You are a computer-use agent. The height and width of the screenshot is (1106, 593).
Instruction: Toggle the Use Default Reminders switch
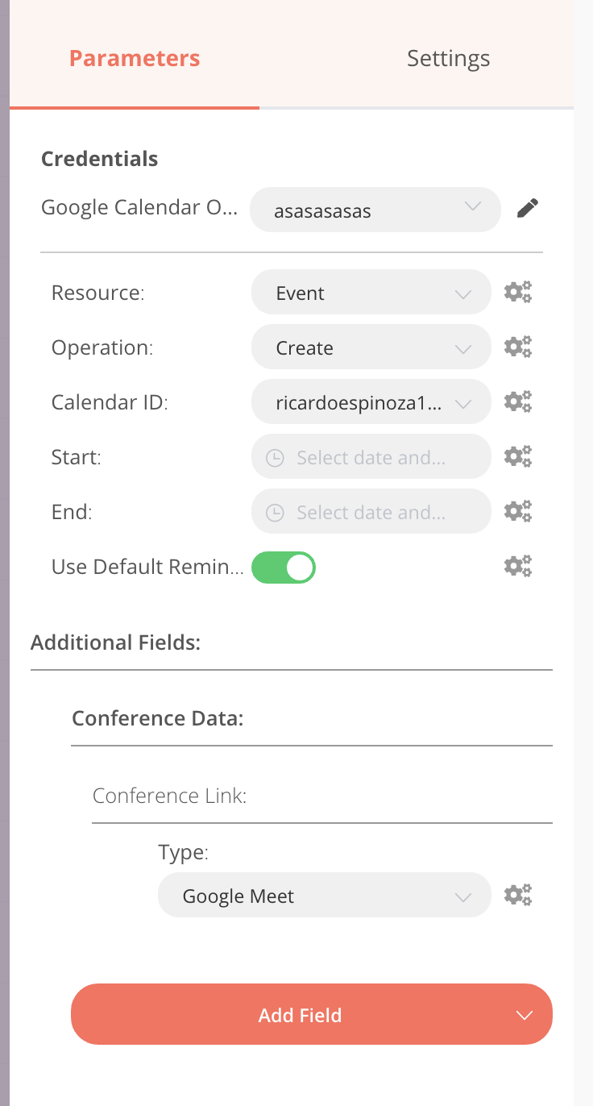(x=284, y=567)
